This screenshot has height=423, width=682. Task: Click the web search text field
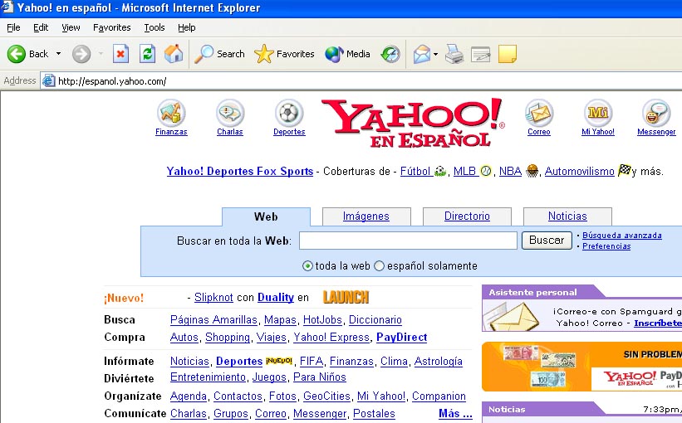pos(408,241)
